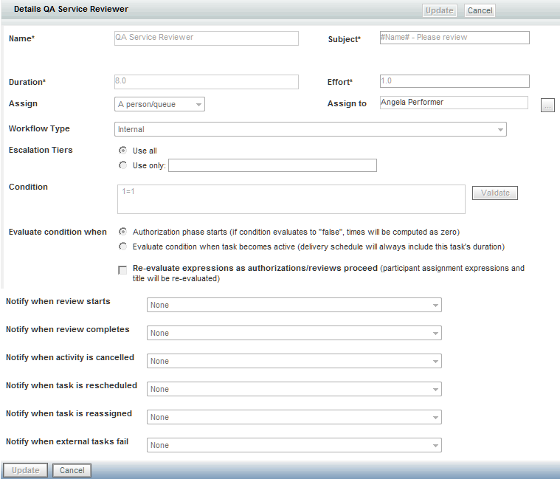
Task: Select 'Evaluate condition when task becomes active'
Action: coord(122,246)
